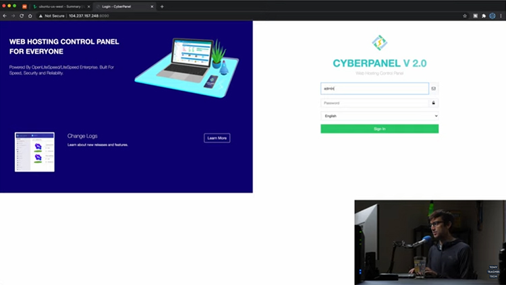Screen dimensions: 506x285
Task: Open the browser profile avatar
Action: pyautogui.click(x=492, y=15)
